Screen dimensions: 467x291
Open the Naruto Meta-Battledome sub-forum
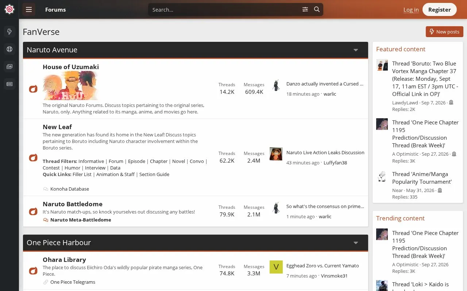click(x=81, y=220)
